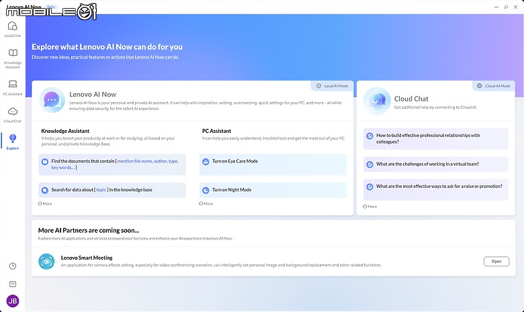Open the feedback mail icon in sidebar

pyautogui.click(x=13, y=284)
